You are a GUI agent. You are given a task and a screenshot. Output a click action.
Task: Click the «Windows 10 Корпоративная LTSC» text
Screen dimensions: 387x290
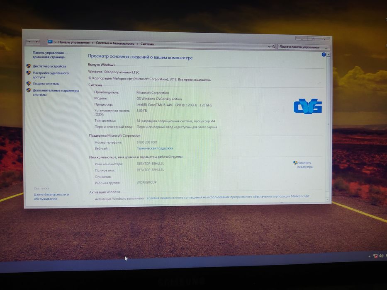click(114, 72)
